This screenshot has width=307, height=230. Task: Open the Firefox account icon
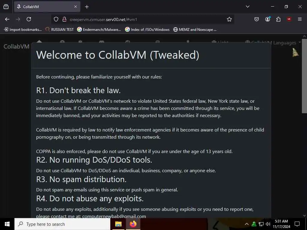coord(268,19)
